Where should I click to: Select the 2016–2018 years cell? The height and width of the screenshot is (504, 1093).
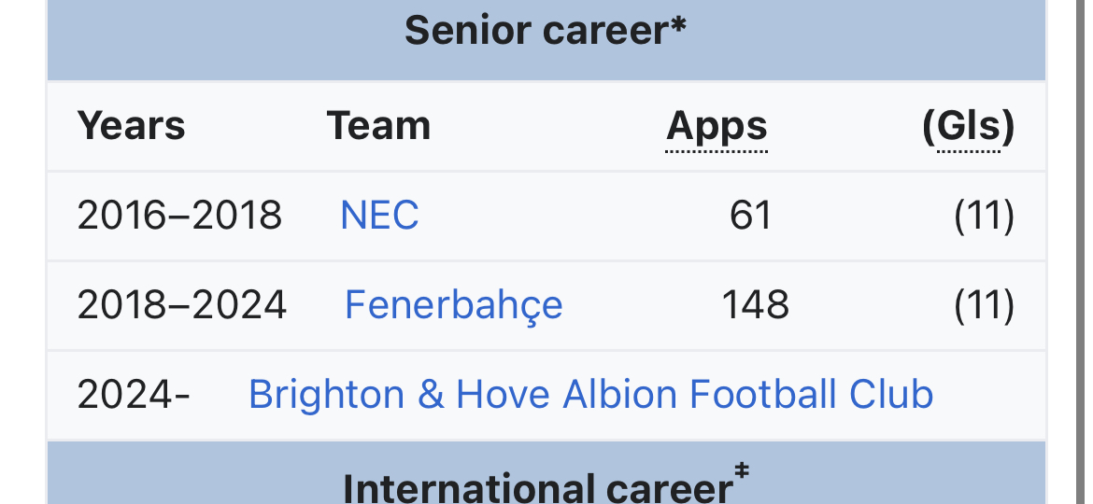(179, 215)
